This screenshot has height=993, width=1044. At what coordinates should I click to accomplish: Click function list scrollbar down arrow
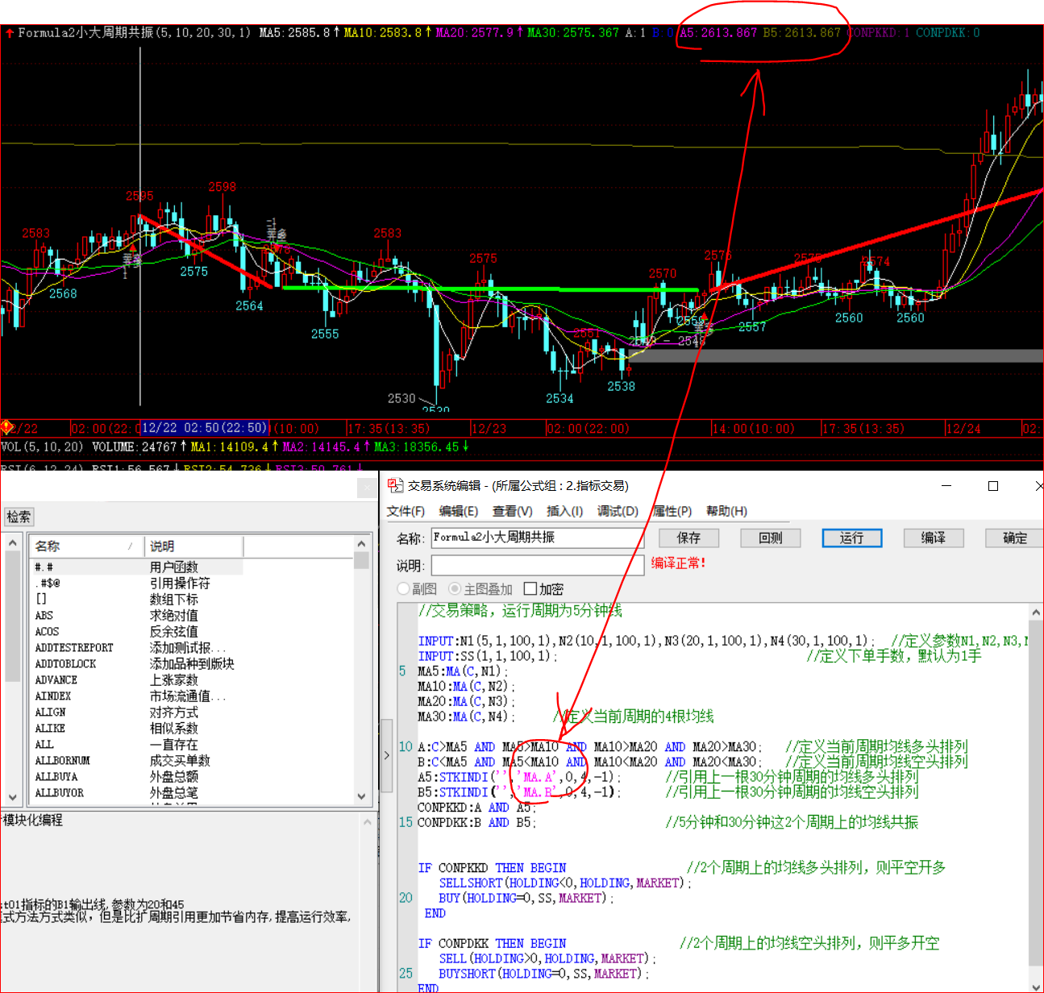[x=361, y=796]
